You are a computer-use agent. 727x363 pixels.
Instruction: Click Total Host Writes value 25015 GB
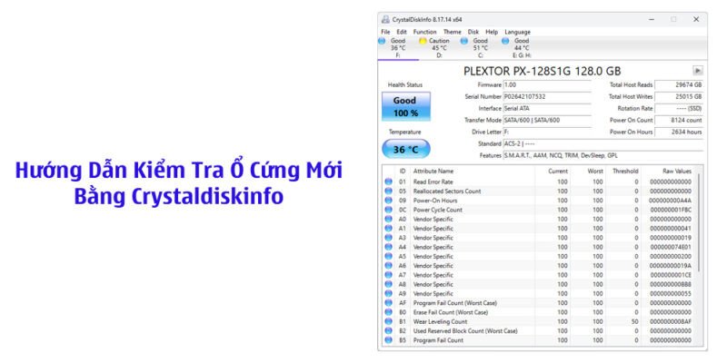pos(679,97)
